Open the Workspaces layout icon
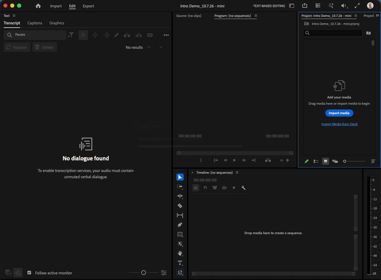381x280 pixels. point(291,6)
